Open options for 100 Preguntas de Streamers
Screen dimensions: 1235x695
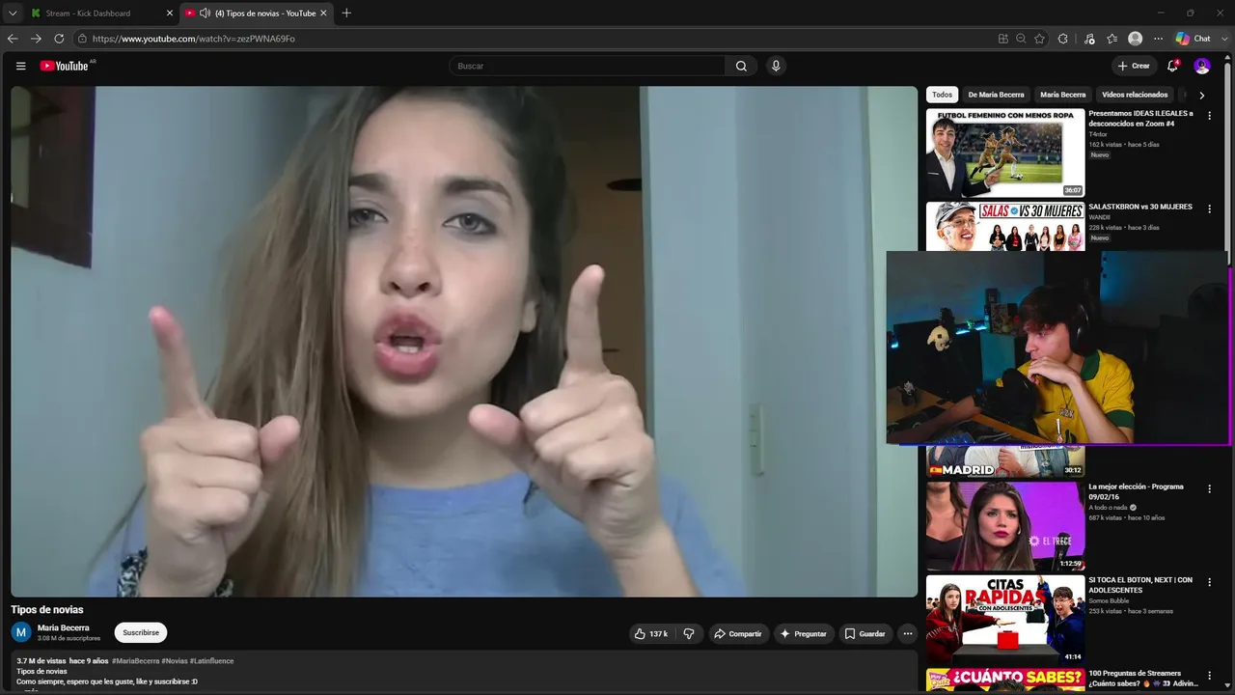point(1209,676)
